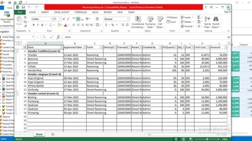The width and height of the screenshot is (252, 141).
Task: Expand the formula bar chevron
Action: (228, 37)
